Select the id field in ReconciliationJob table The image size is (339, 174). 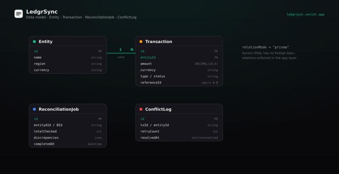[x=68, y=119]
